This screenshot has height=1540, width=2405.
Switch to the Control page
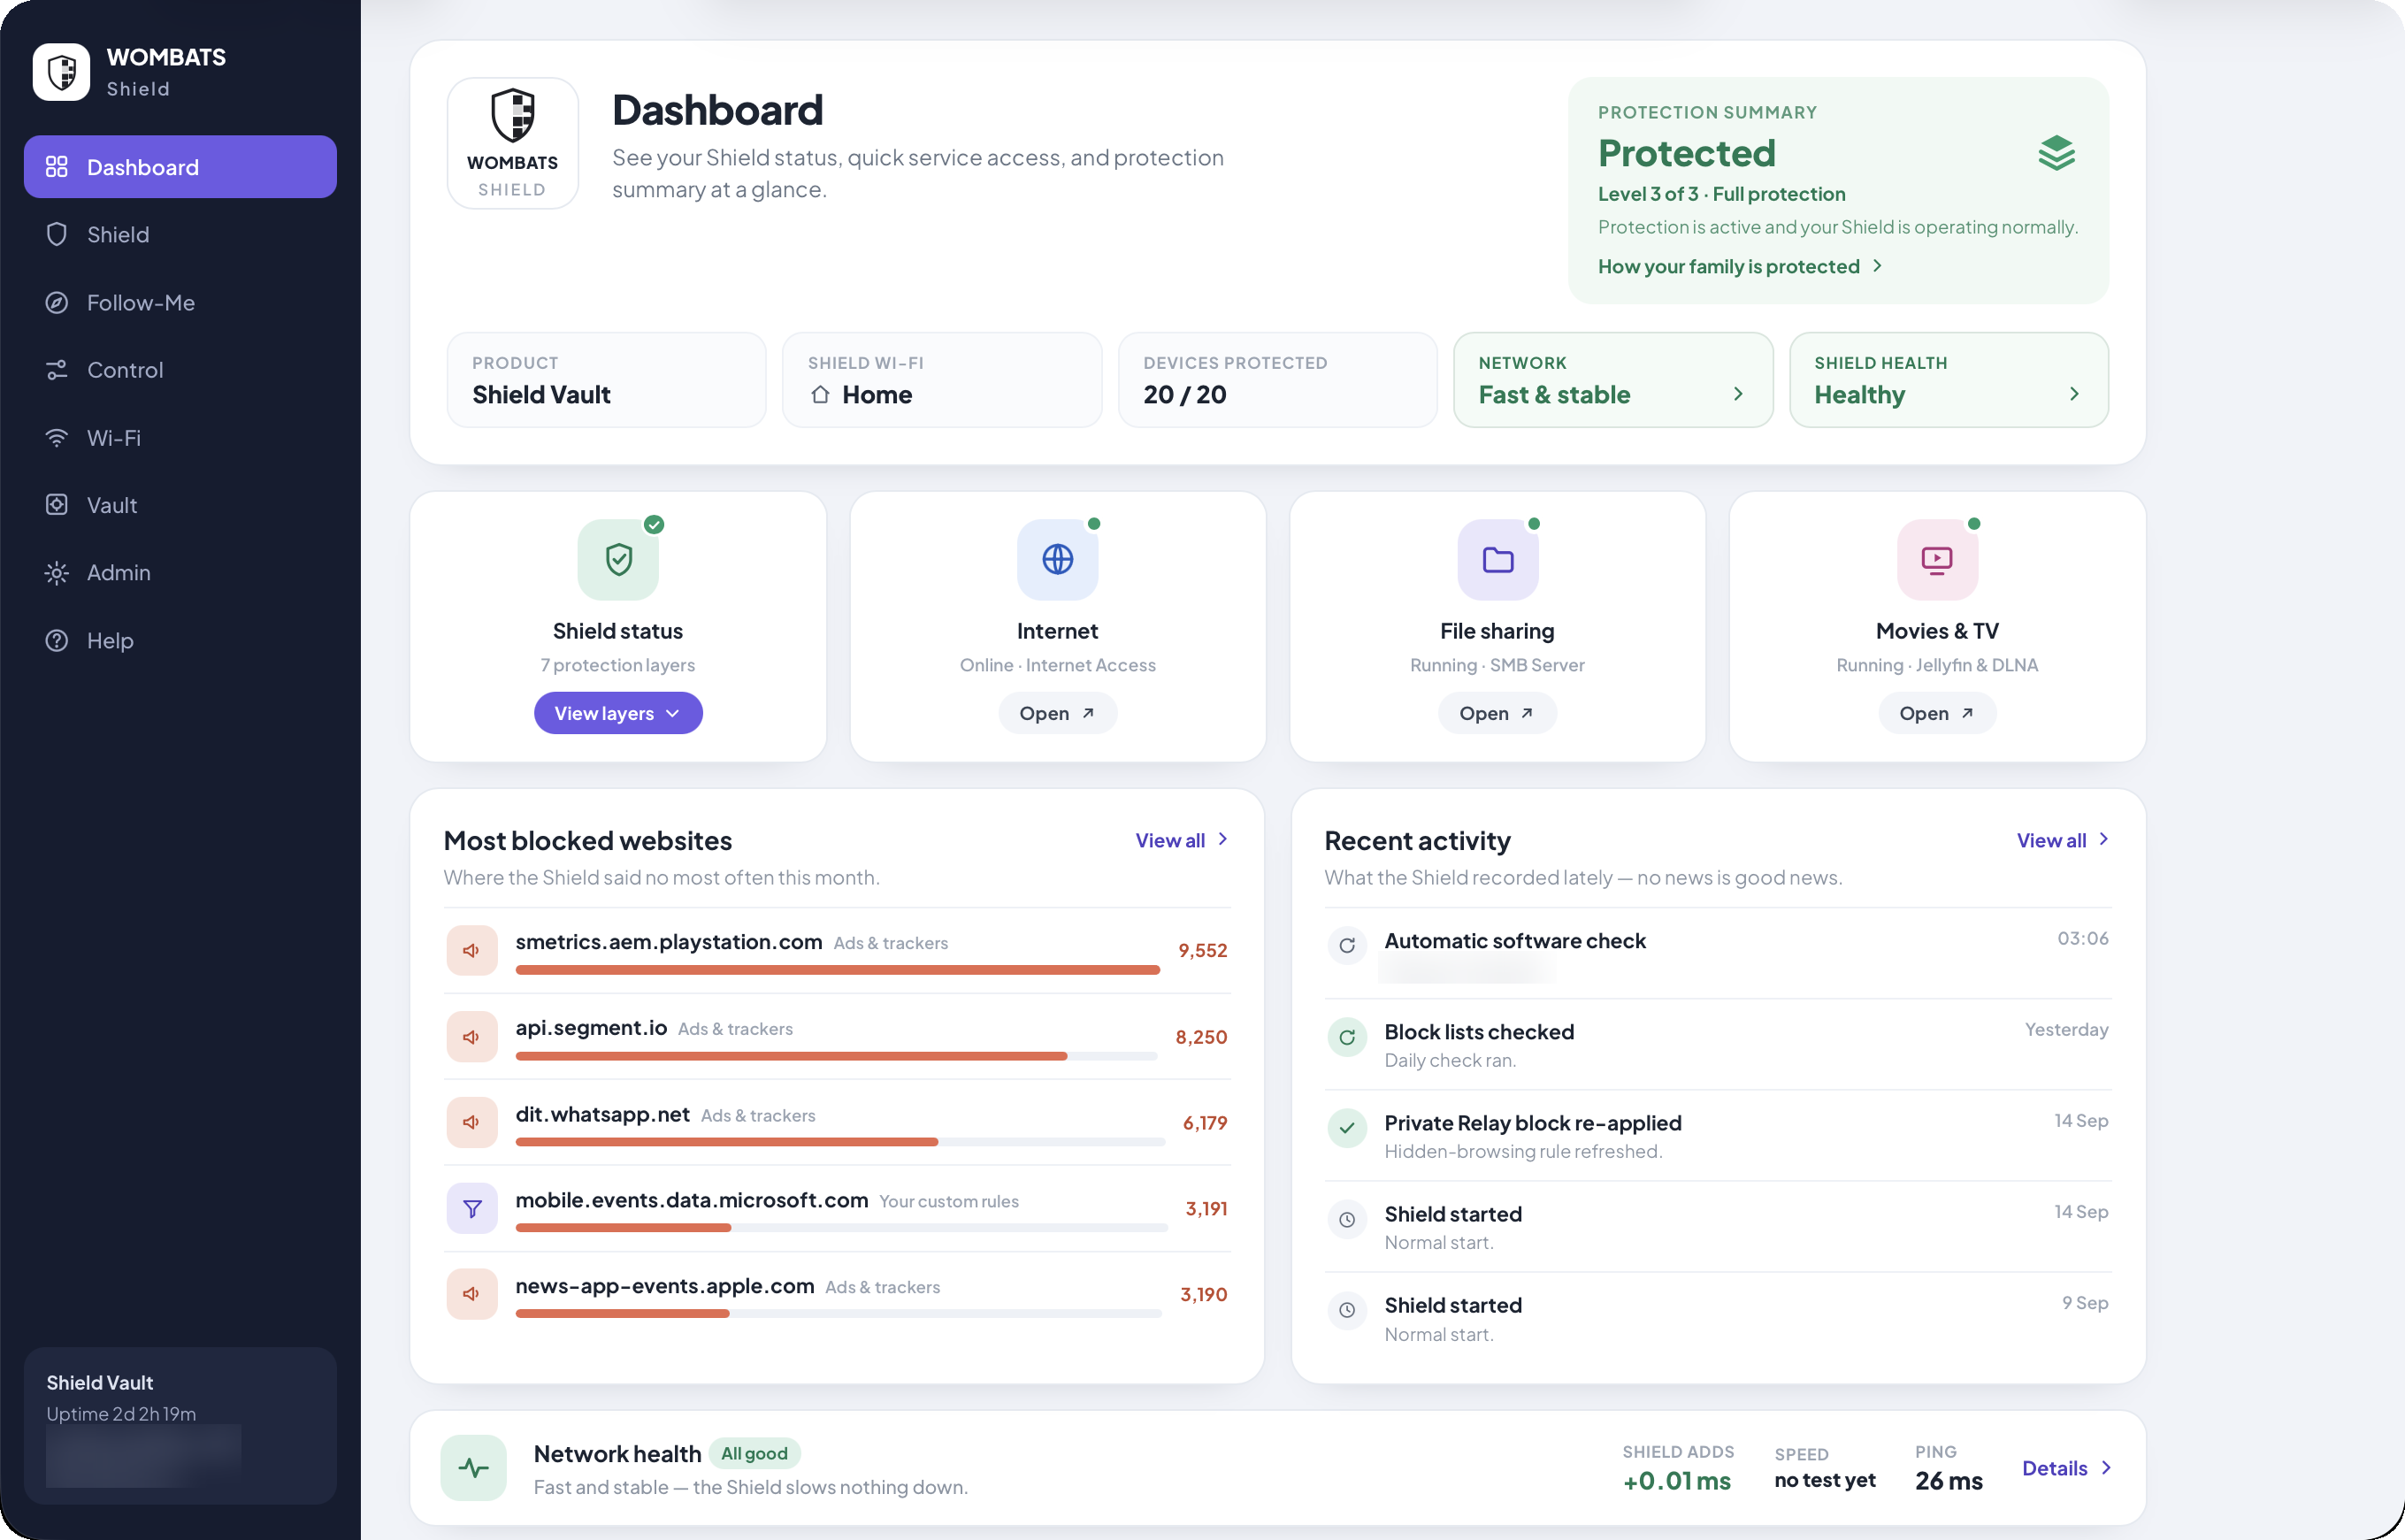[180, 370]
